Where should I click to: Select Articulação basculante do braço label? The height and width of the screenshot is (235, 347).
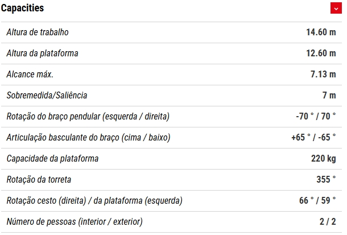(88, 138)
